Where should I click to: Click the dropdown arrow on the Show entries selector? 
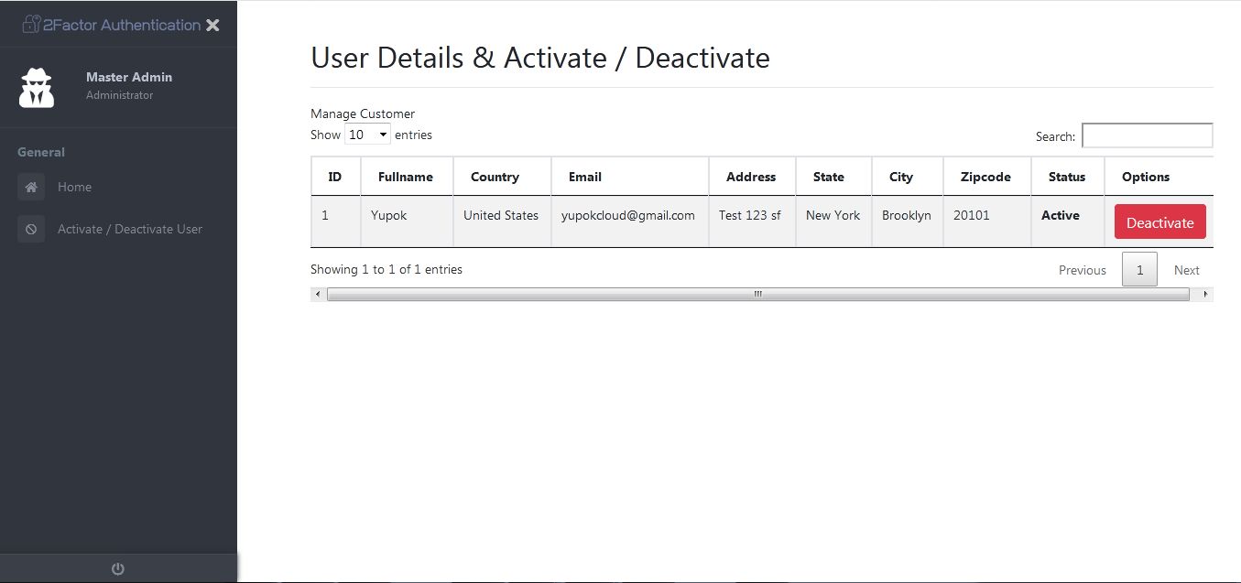click(382, 134)
